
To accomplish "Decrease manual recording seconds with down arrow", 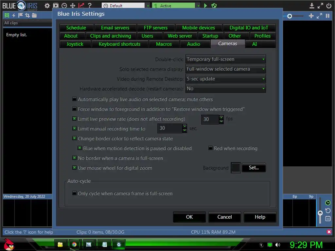I will coord(185,130).
